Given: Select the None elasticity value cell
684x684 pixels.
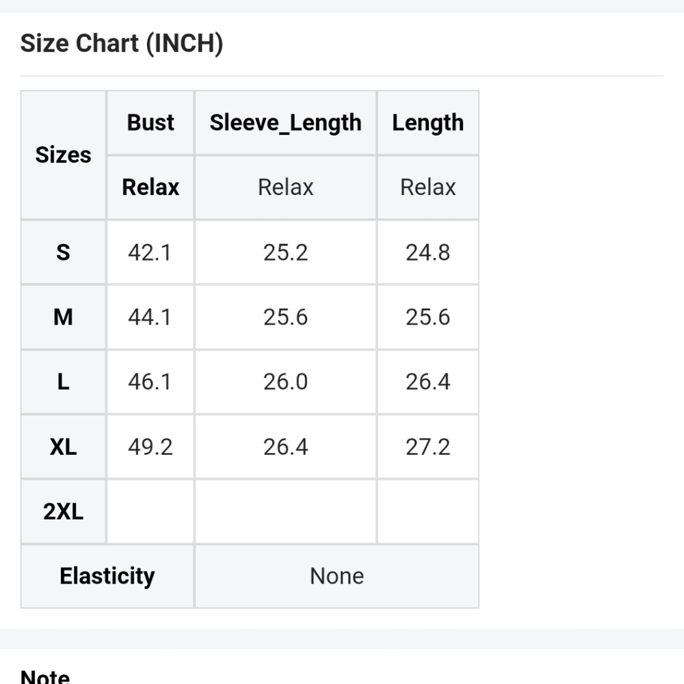Looking at the screenshot, I should pos(337,576).
